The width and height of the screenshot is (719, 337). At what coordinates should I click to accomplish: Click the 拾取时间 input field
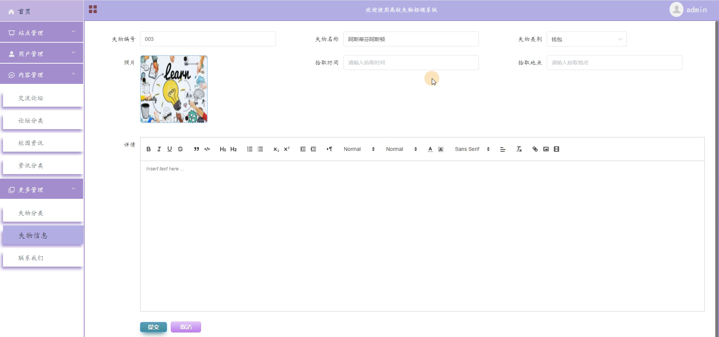[411, 63]
